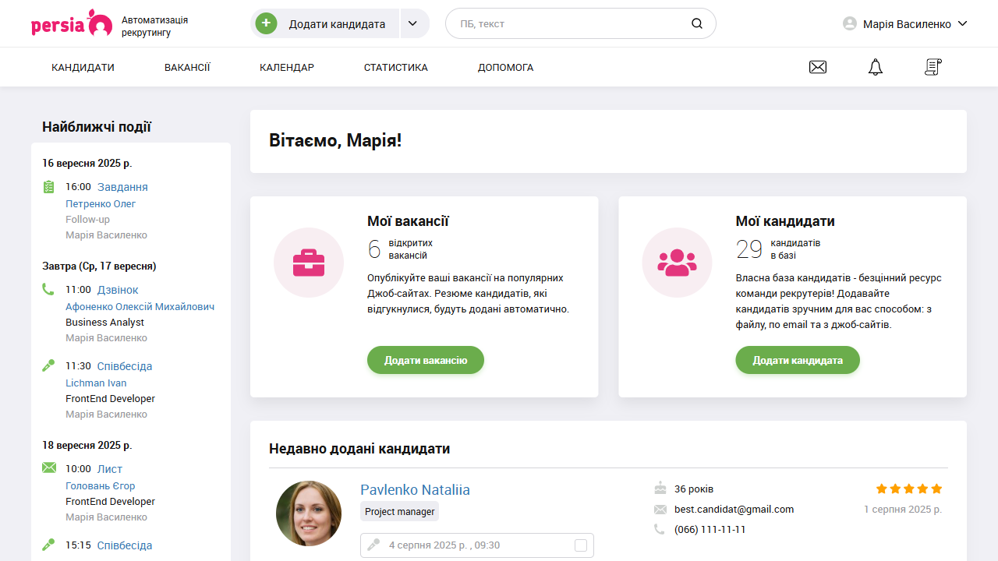Click the microphone icon near the 11:30 interview
This screenshot has height=561, width=998.
pyautogui.click(x=48, y=364)
